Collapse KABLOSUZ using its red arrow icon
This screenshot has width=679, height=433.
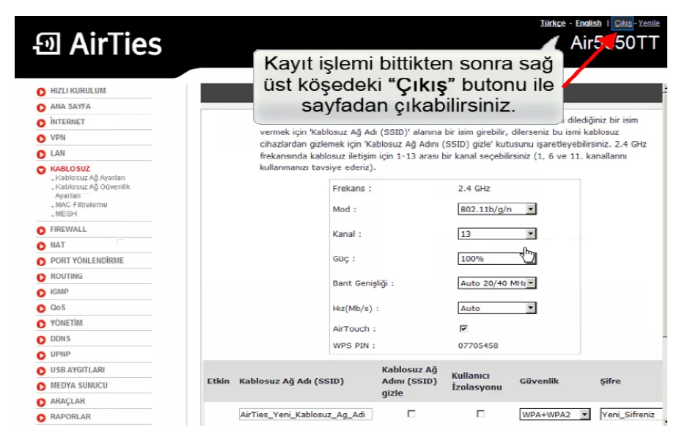[41, 170]
